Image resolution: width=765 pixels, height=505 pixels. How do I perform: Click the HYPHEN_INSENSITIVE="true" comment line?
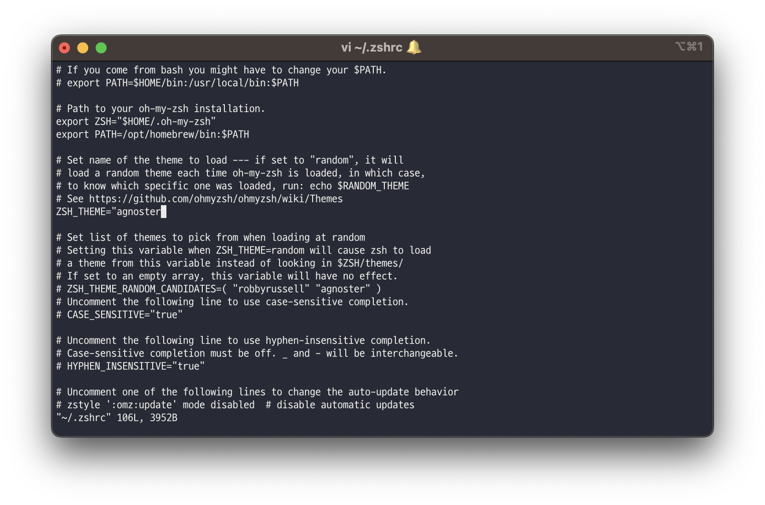131,366
